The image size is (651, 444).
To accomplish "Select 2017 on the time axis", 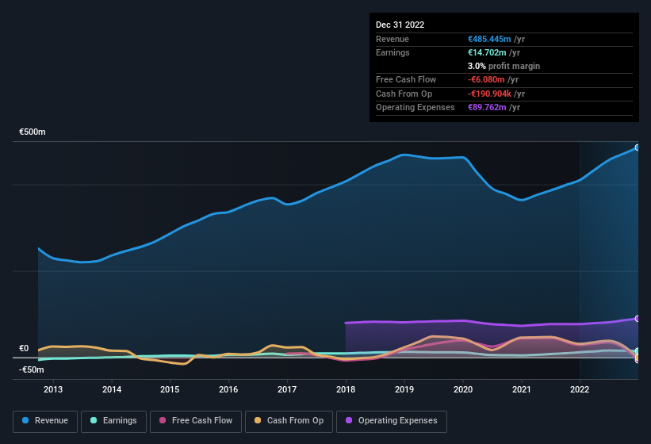I will tap(287, 389).
